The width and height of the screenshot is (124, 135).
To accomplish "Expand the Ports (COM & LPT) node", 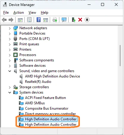I will click(x=10, y=39).
